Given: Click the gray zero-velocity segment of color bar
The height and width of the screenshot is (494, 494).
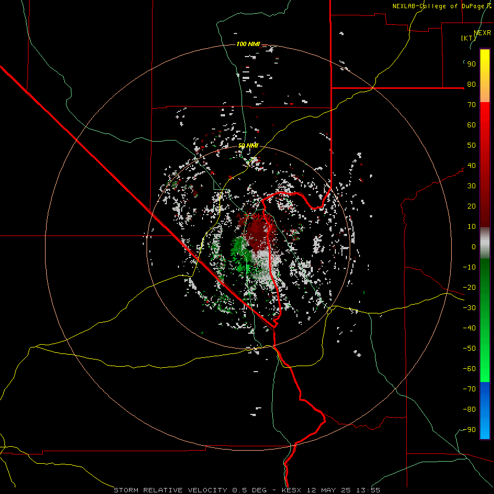Looking at the screenshot, I should coord(485,243).
